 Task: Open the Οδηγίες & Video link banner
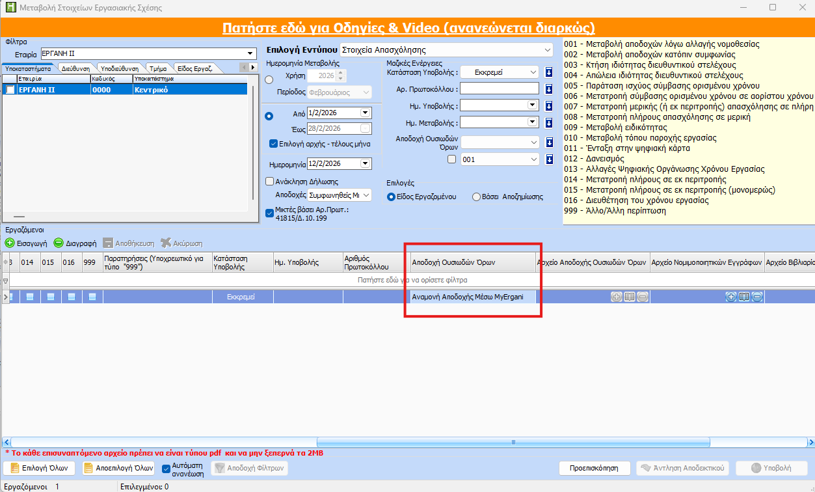[408, 27]
